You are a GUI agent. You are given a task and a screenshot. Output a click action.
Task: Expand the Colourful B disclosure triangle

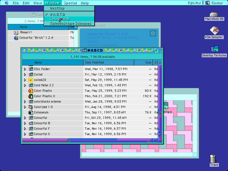coord(25,123)
